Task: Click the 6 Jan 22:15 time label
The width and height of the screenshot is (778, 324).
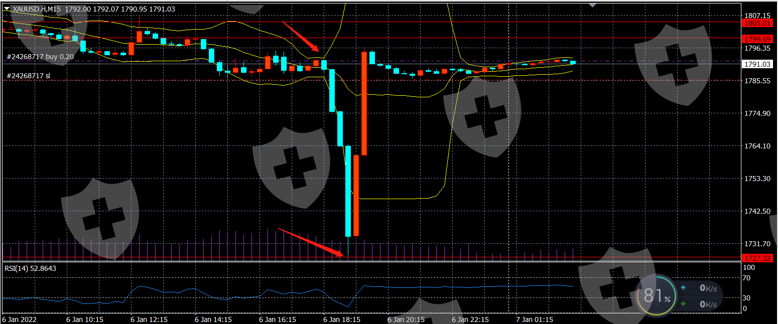Action: pos(470,319)
